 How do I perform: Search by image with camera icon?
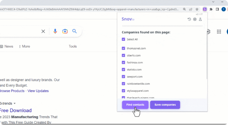[x=65, y=31]
